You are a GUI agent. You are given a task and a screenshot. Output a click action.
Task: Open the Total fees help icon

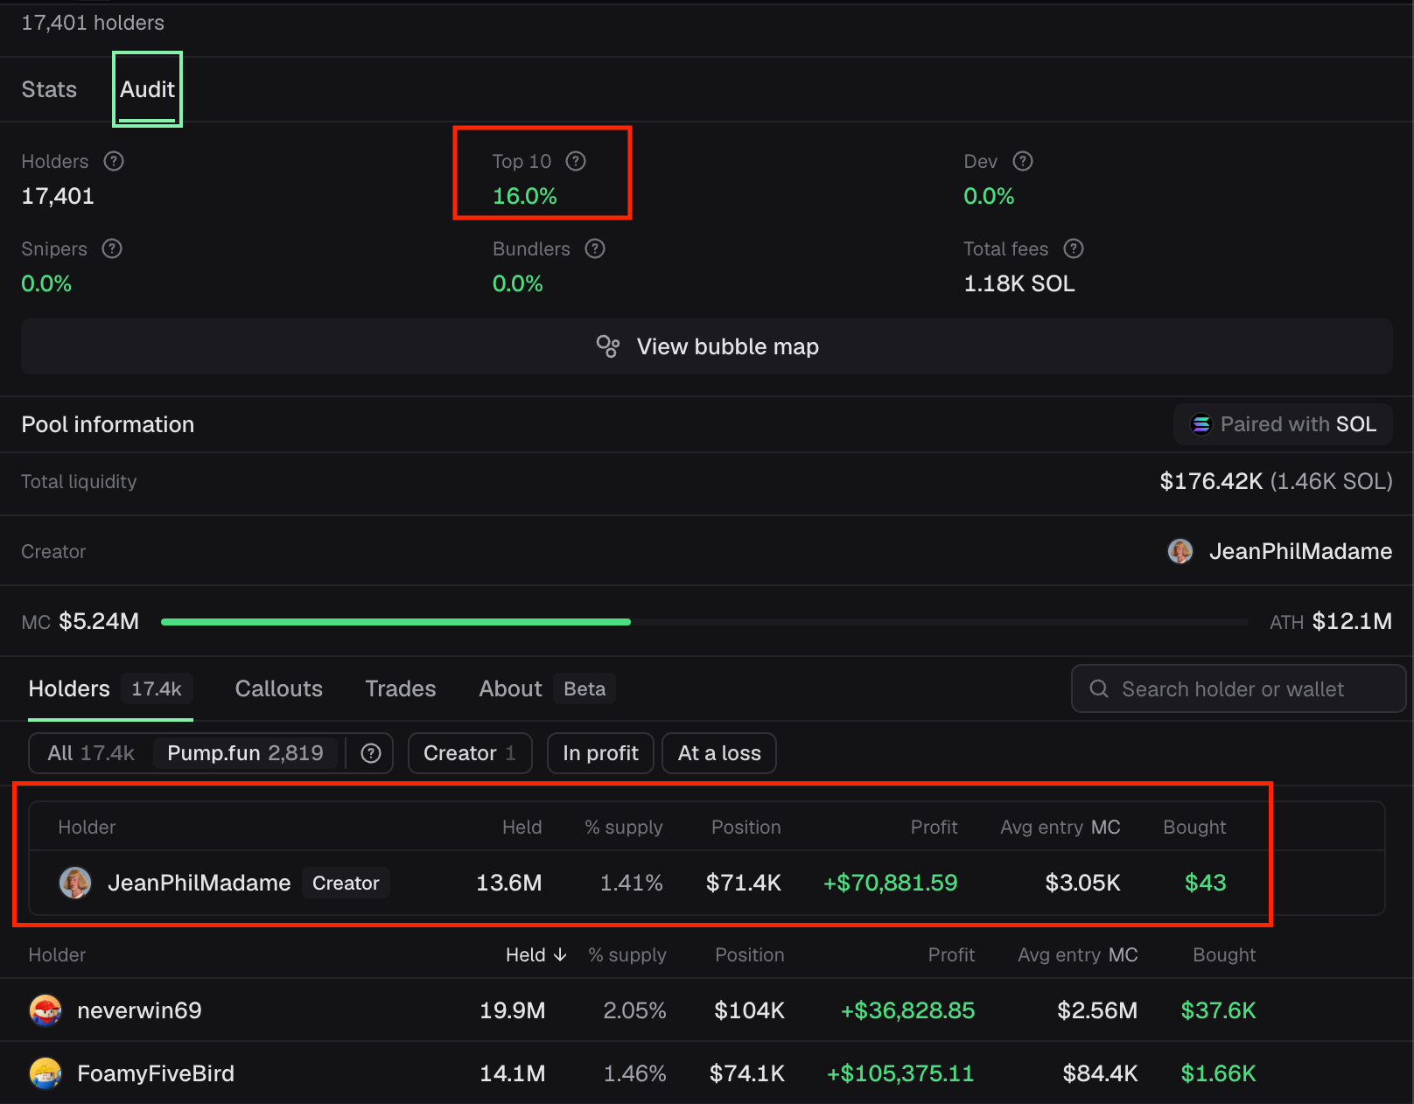click(1074, 248)
